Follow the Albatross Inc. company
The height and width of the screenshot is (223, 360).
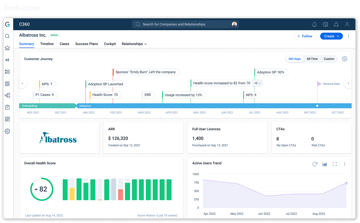(305, 36)
